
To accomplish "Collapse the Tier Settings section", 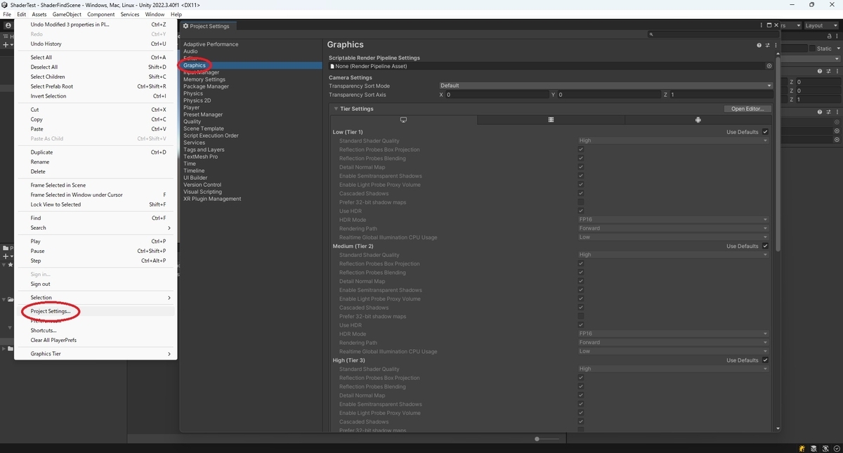I will [x=335, y=108].
